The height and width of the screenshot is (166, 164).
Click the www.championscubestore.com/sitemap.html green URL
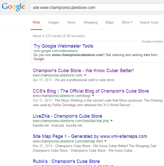tap(68, 141)
